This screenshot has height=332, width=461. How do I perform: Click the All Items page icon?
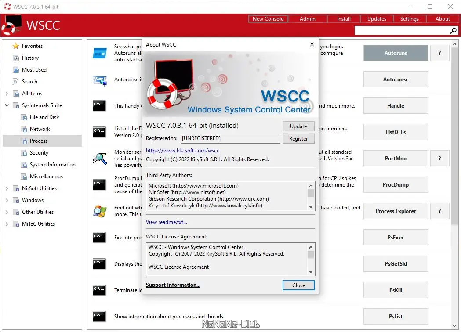click(x=16, y=94)
